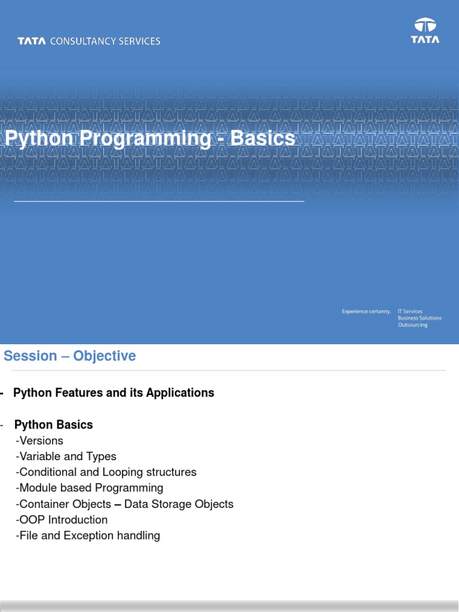459x612 pixels.
Task: Click the gray footer bar at slide bottom
Action: tap(229, 607)
